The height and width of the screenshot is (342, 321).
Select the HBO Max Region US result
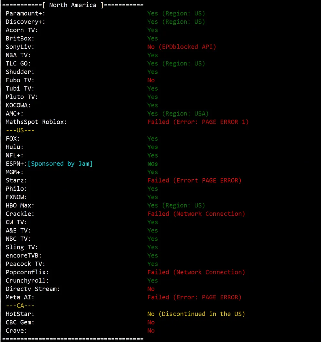pyautogui.click(x=176, y=205)
